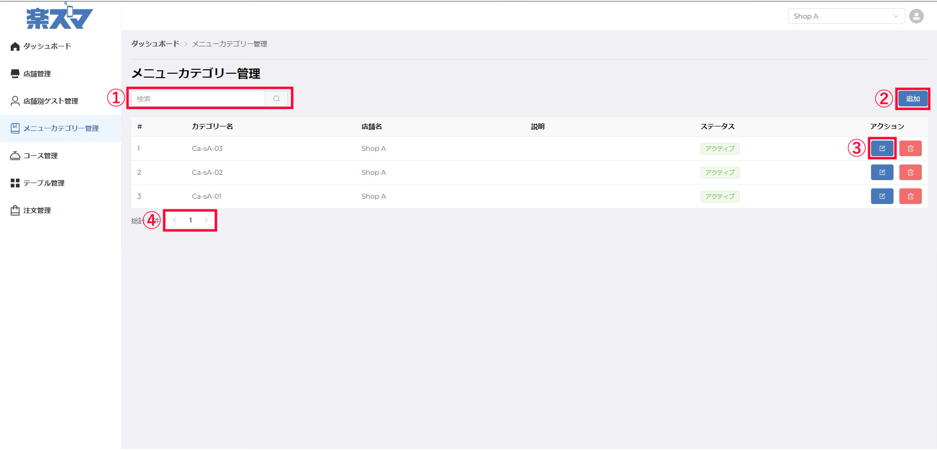Edit the Ca-sA-03 category
The width and height of the screenshot is (937, 450).
point(882,148)
